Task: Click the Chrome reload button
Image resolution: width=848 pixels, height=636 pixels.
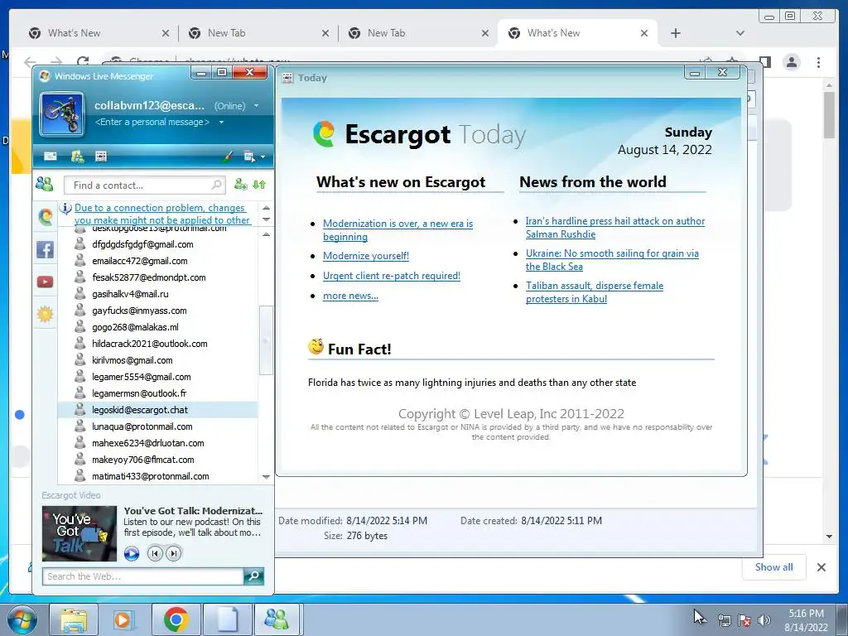Action: 83,62
